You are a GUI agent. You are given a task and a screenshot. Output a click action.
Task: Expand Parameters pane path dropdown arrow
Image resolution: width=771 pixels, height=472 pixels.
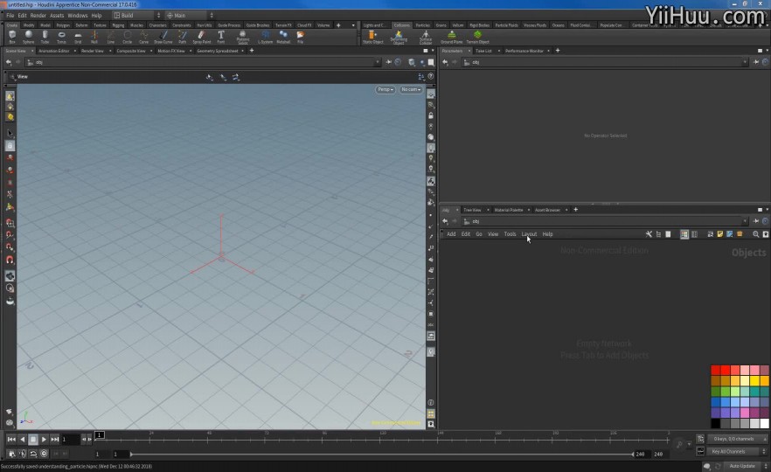[x=745, y=62]
